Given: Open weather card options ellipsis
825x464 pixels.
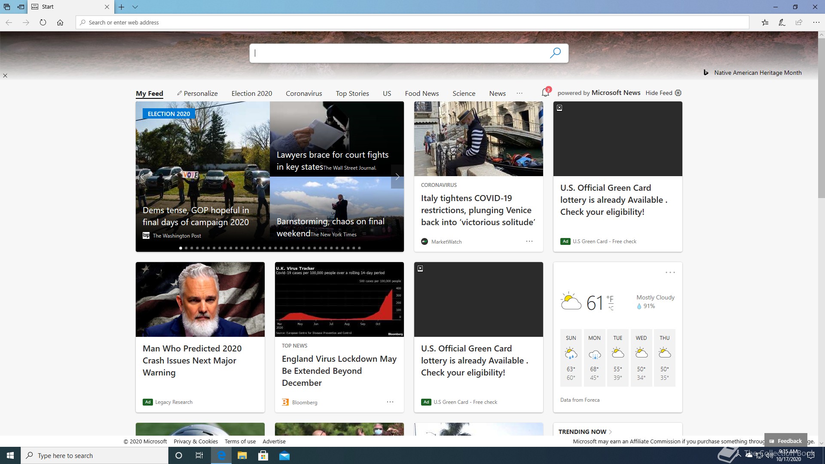Looking at the screenshot, I should (x=670, y=273).
